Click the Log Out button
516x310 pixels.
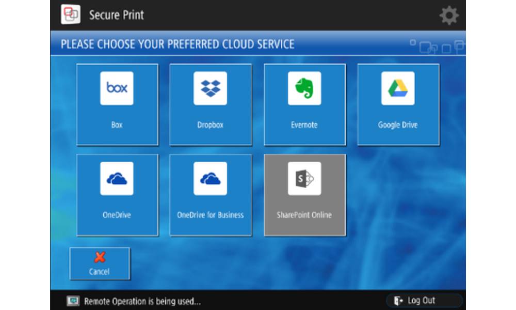(423, 300)
